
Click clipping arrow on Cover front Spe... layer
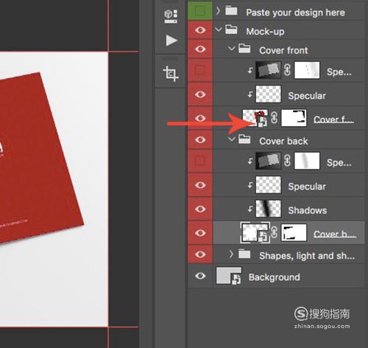tap(250, 71)
